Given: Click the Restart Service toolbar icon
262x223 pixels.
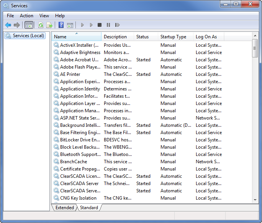Looking at the screenshot, I should tap(117, 25).
